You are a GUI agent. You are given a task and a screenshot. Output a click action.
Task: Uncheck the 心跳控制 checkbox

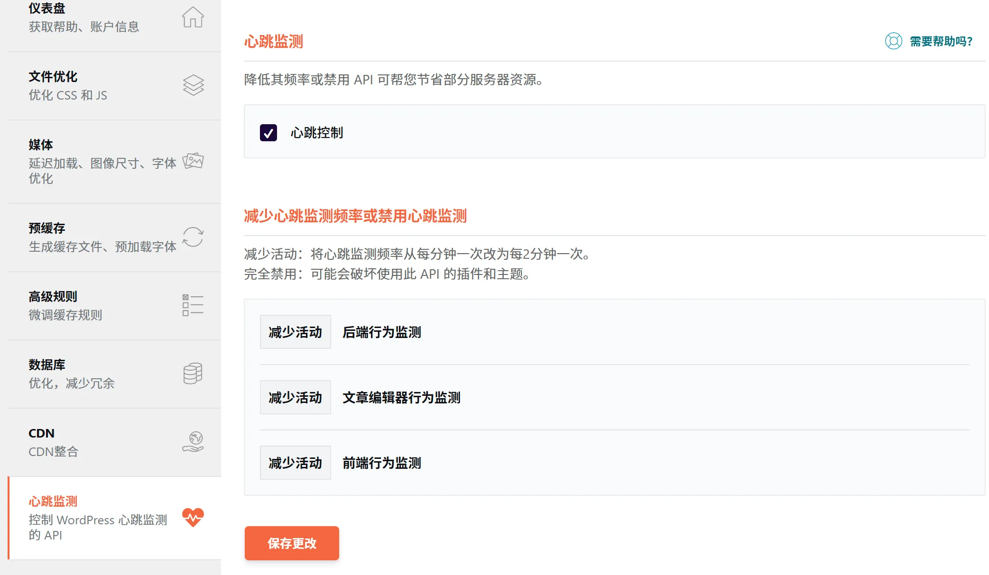click(268, 133)
